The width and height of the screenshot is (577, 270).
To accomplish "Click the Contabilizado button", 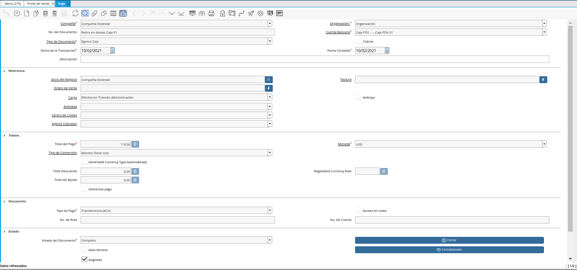I will coord(449,249).
